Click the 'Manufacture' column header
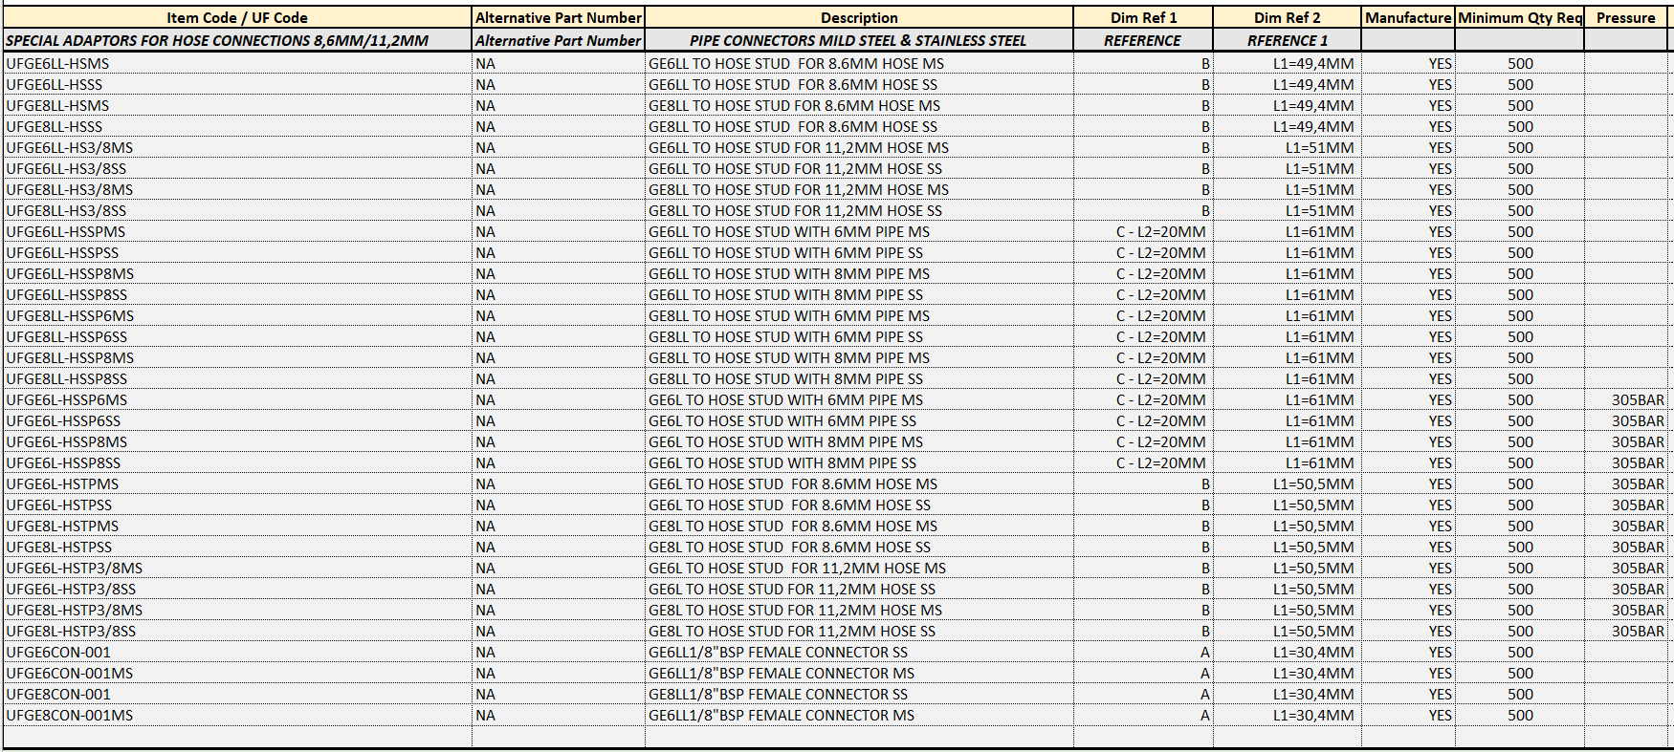This screenshot has width=1674, height=752. coord(1407,17)
